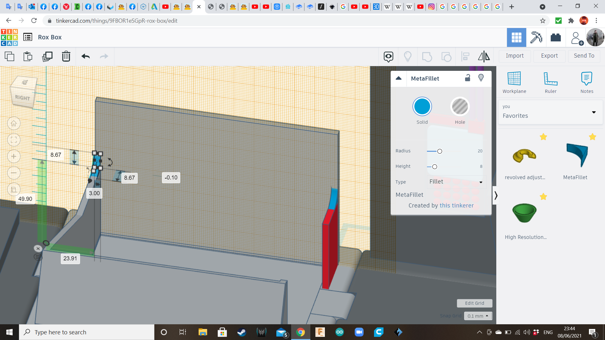Toggle the MetaFillet visibility lightbulb
The width and height of the screenshot is (605, 340).
coord(481,78)
